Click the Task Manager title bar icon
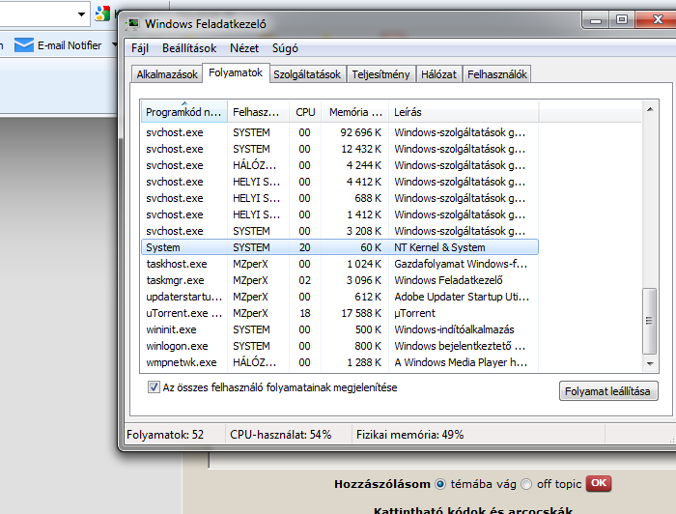The width and height of the screenshot is (676, 514). point(132,24)
